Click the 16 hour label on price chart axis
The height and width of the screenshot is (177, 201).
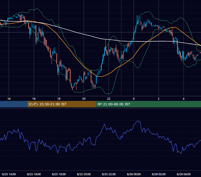coord(34,99)
